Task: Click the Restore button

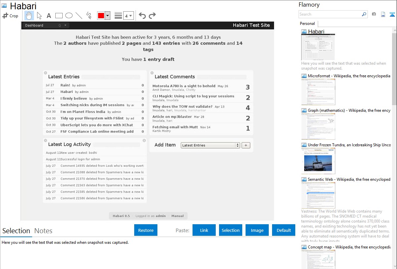Action: point(146,230)
